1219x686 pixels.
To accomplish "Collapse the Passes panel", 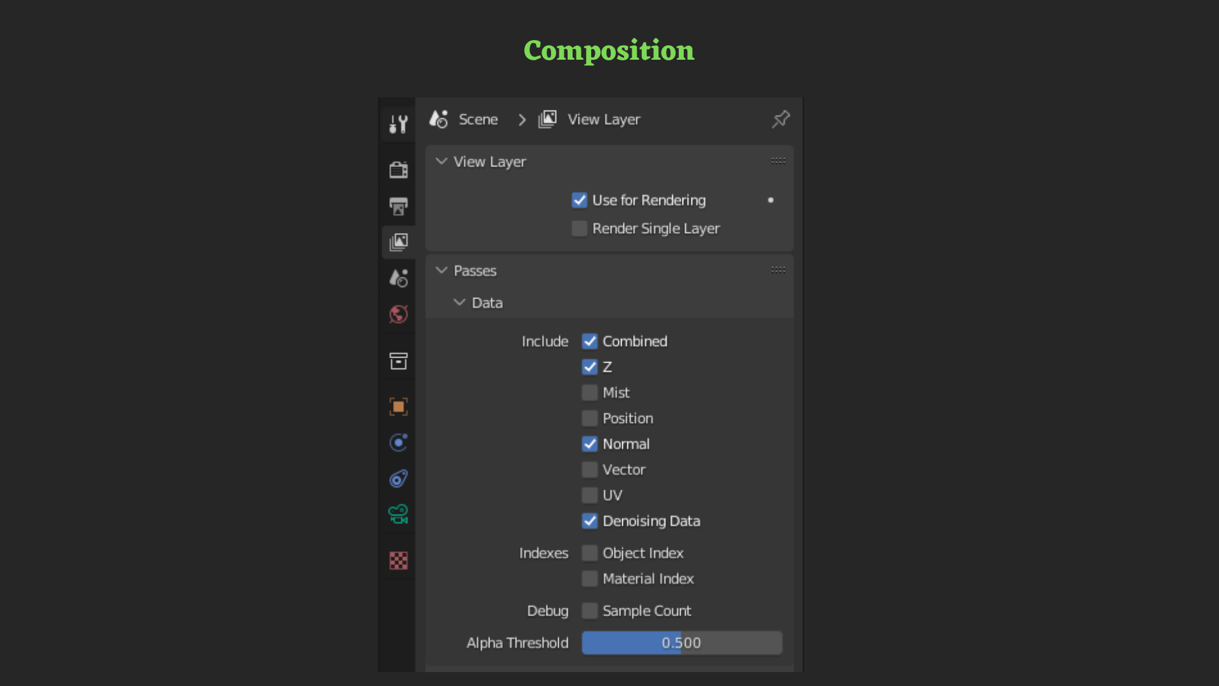I will pos(441,271).
